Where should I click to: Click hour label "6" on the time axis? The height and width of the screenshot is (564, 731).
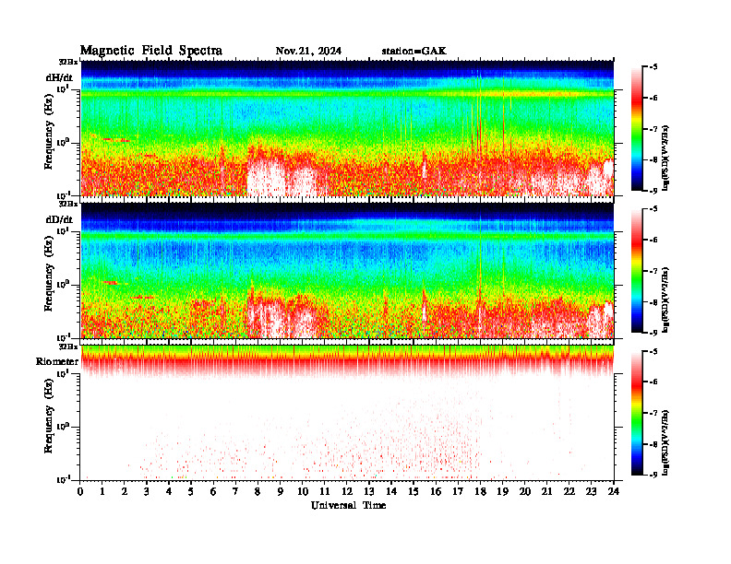[x=213, y=492]
